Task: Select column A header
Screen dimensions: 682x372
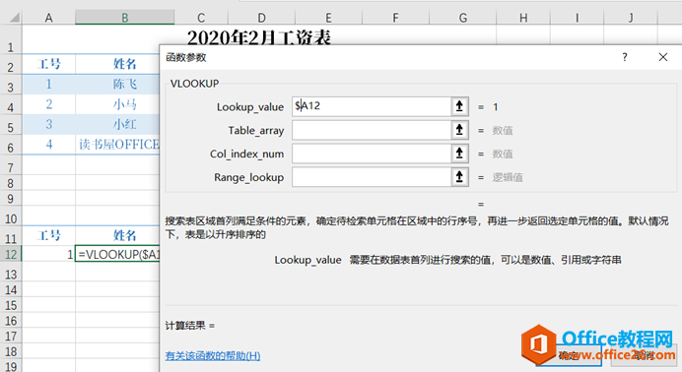Action: pos(48,18)
